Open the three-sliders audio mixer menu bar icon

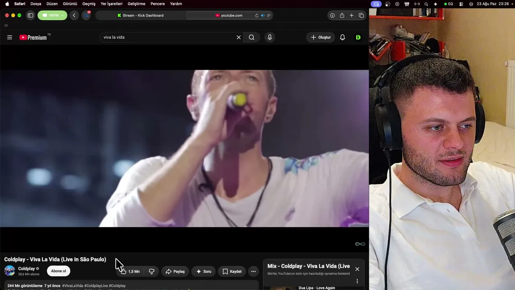[x=407, y=4]
